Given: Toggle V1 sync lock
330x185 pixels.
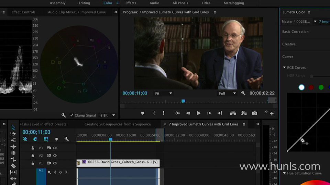Looking at the screenshot, I should point(49,163).
